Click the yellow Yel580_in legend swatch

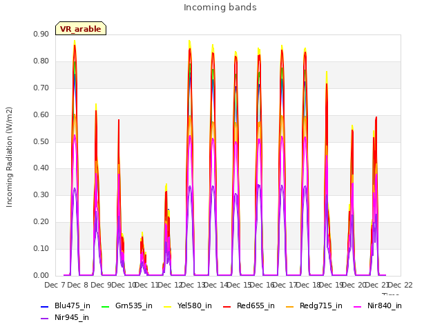point(167,306)
